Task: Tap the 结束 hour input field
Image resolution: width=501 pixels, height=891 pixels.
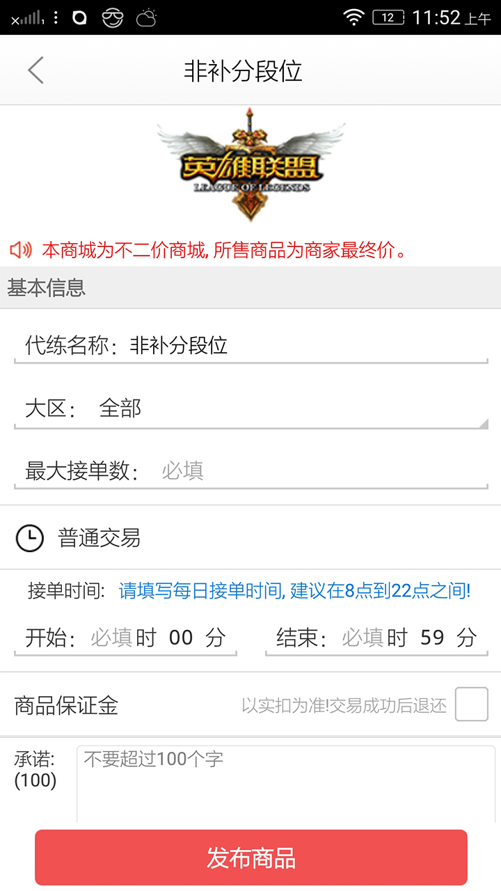Action: 363,638
